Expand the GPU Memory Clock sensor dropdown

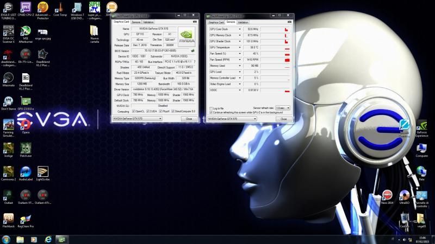[x=240, y=35]
